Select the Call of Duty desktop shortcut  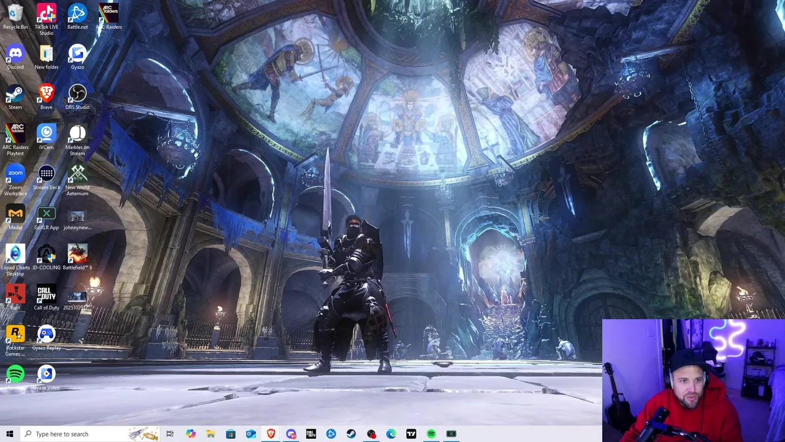(x=46, y=297)
